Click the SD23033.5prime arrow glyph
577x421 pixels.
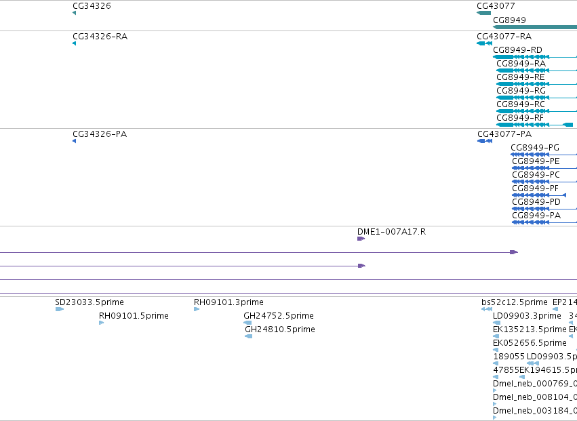coord(60,309)
